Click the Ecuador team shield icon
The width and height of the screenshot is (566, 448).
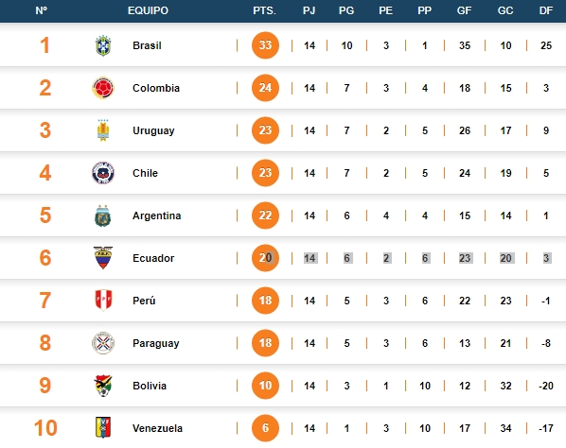click(103, 258)
